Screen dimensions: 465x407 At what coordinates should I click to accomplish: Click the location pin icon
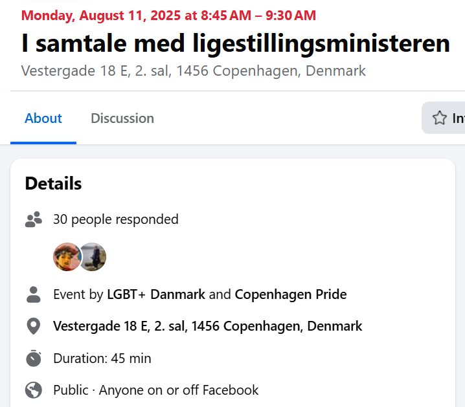(x=33, y=326)
